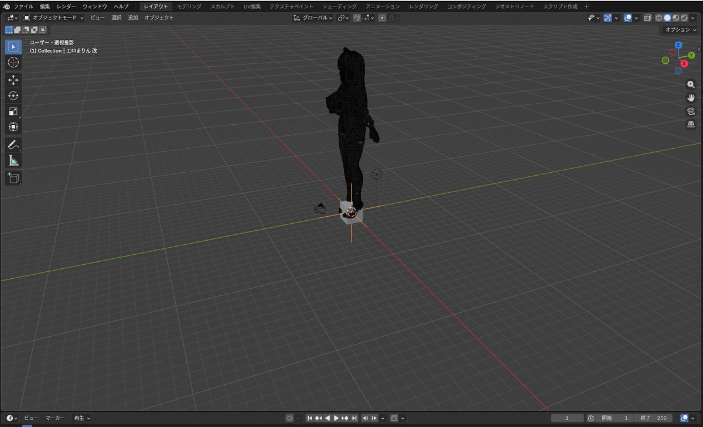
Task: Choose the invert-selection mode icon
Action: pyautogui.click(x=35, y=29)
